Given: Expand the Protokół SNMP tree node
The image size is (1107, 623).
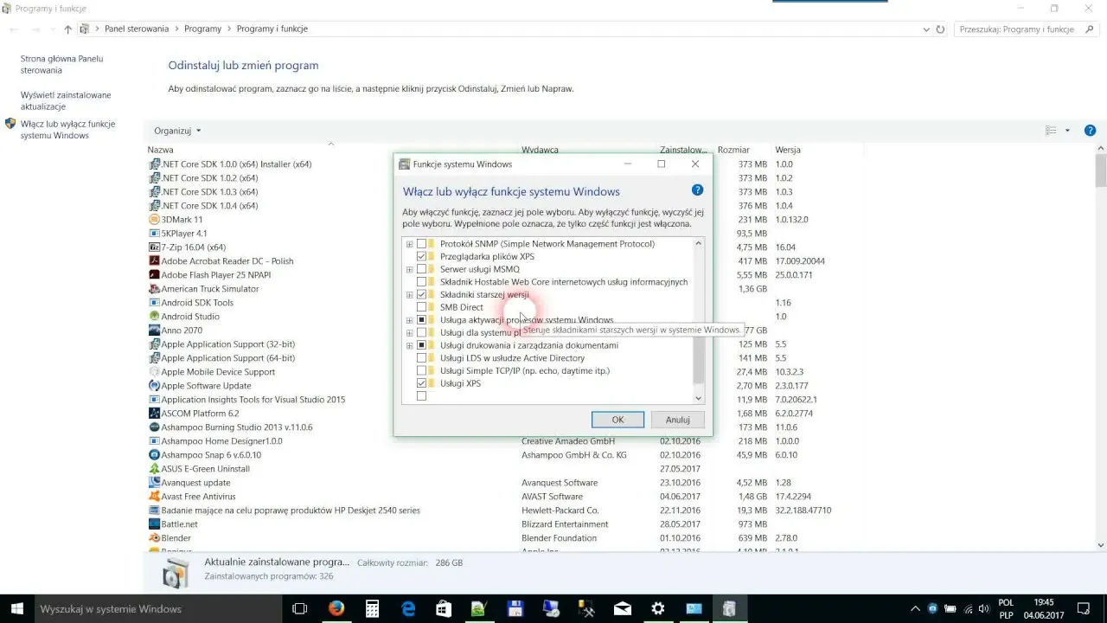Looking at the screenshot, I should (409, 244).
